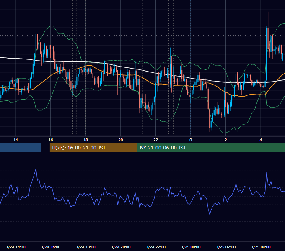Click the 3/25 02:00 time label
The height and width of the screenshot is (251, 285).
(226, 247)
